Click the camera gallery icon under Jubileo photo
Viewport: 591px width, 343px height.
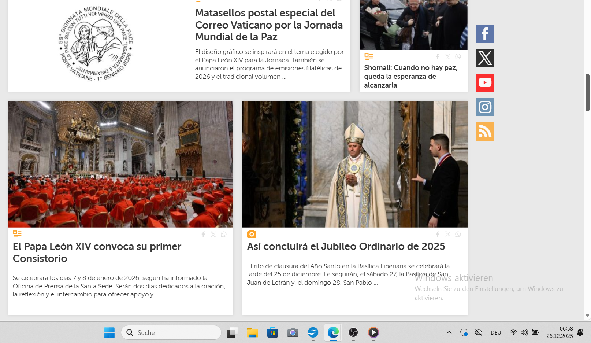252,234
